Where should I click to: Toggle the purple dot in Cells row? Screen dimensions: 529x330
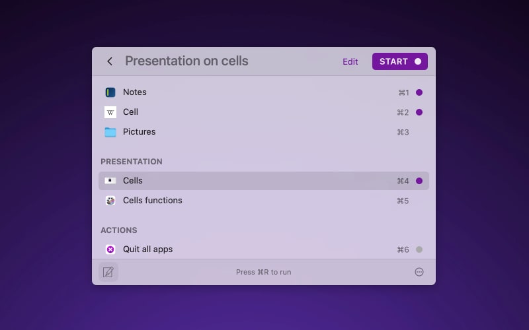click(x=419, y=181)
